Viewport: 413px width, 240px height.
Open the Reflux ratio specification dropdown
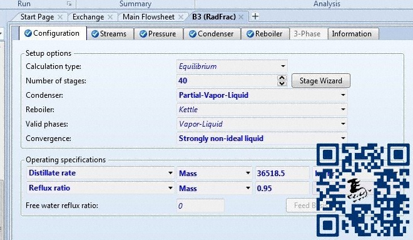click(170, 188)
